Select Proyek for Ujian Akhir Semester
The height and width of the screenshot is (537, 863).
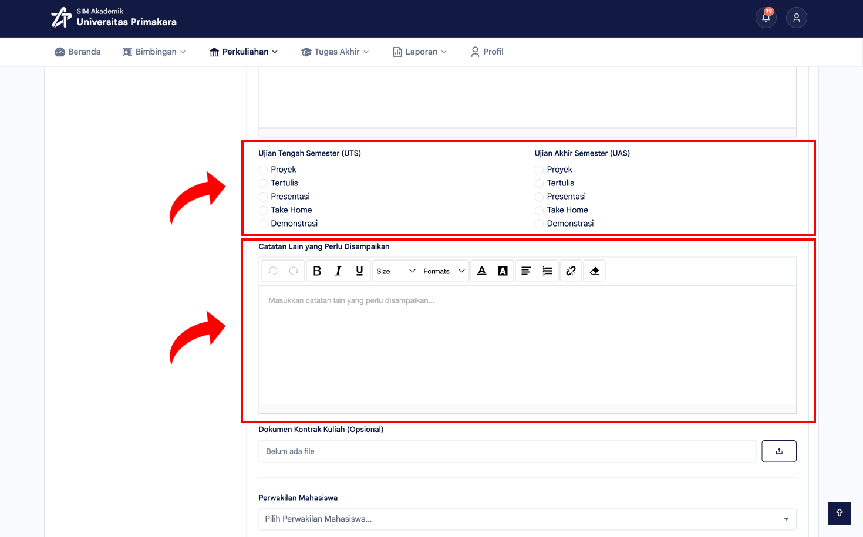(539, 170)
